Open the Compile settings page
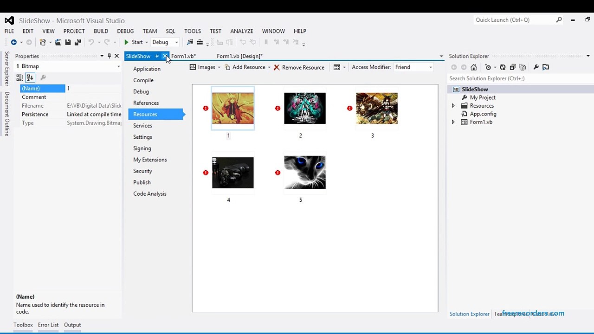Image resolution: width=594 pixels, height=334 pixels. tap(143, 80)
